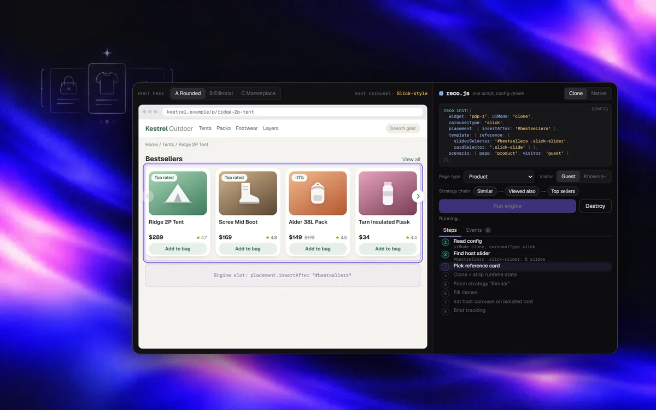656x410 pixels.
Task: Add Scree Mid Boot to bag
Action: tap(248, 249)
